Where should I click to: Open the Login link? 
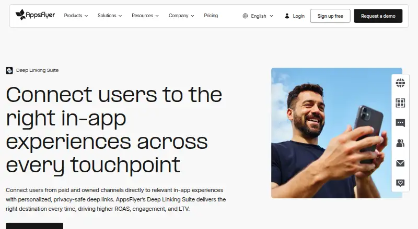click(x=298, y=16)
